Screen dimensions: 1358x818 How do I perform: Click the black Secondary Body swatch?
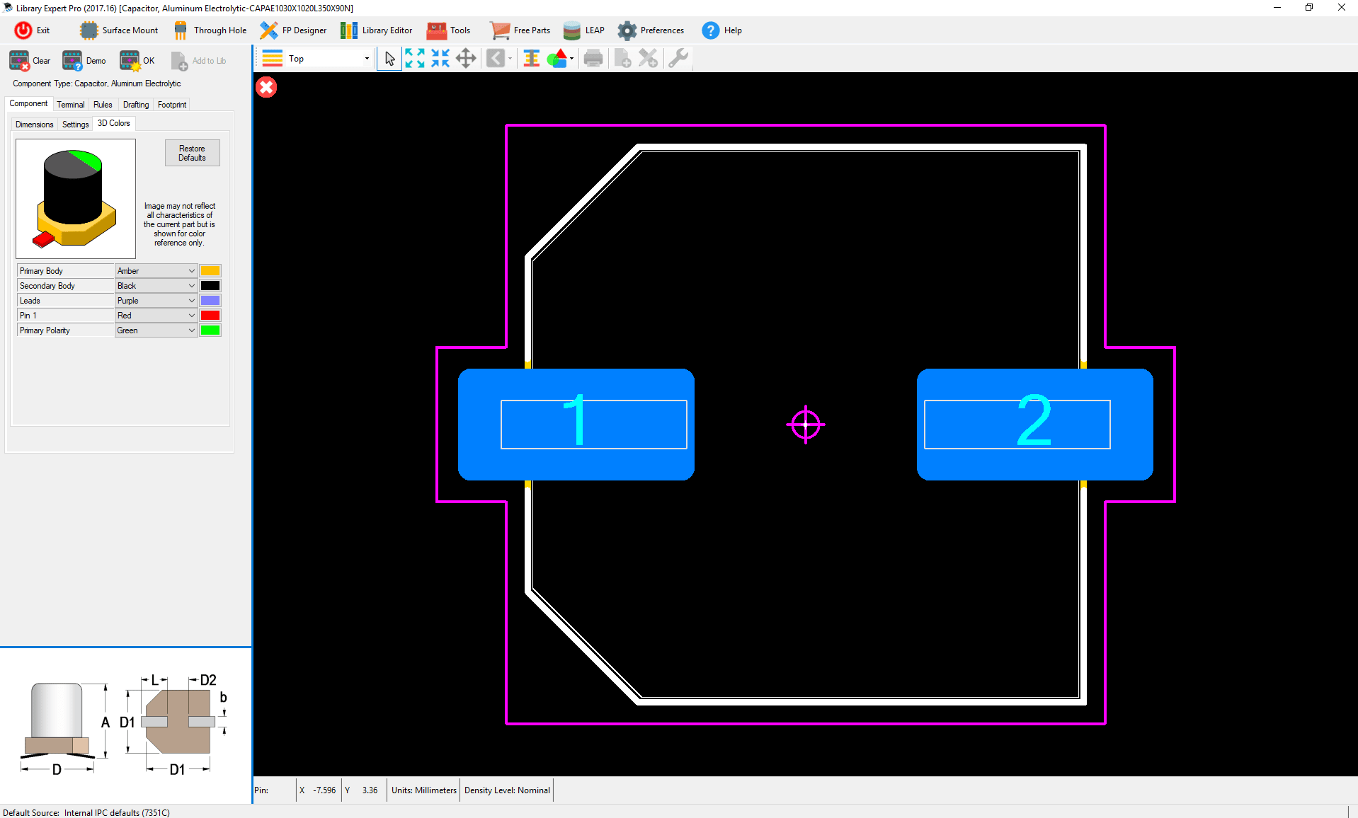[210, 286]
